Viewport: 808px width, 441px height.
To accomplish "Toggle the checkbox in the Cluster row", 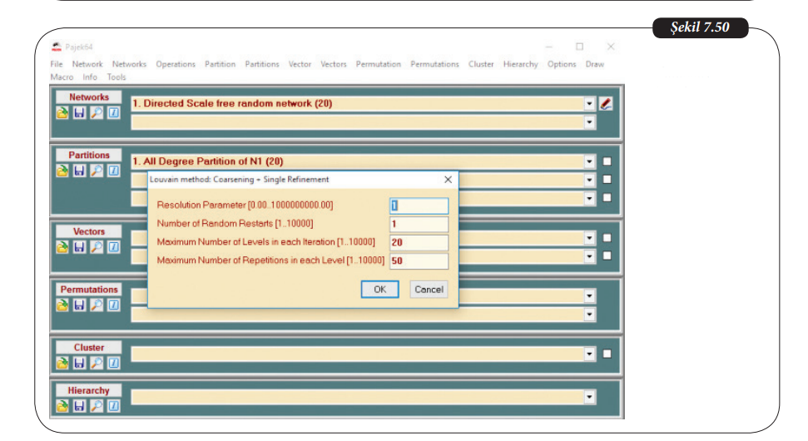I will pyautogui.click(x=607, y=354).
